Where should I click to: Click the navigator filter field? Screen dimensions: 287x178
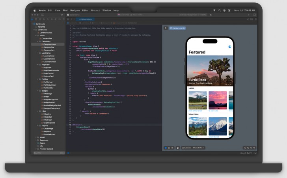[49, 153]
